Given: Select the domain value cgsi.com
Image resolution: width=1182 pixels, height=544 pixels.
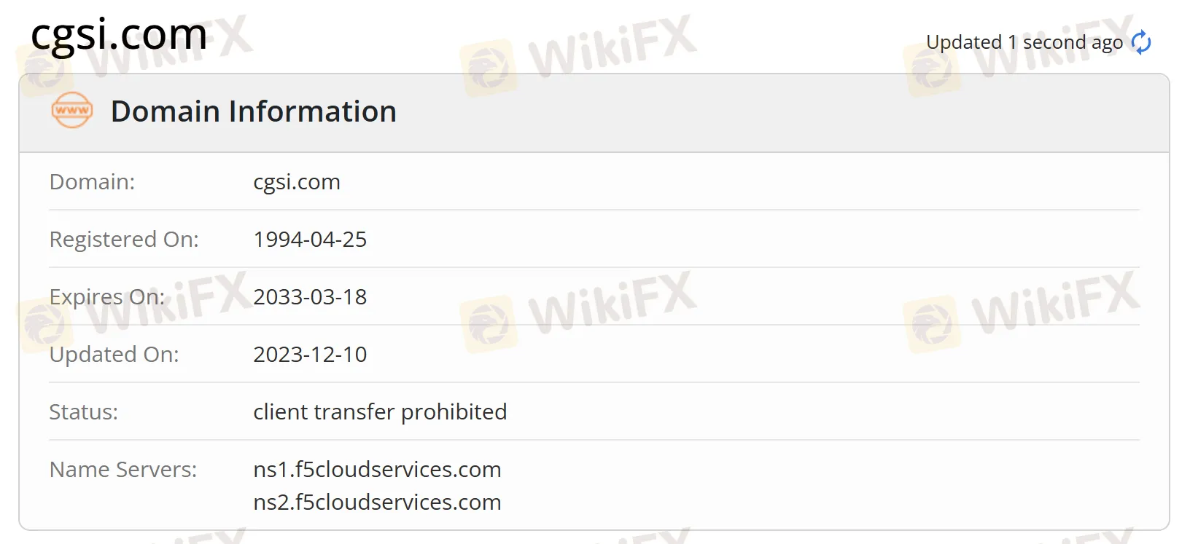Looking at the screenshot, I should (x=297, y=182).
